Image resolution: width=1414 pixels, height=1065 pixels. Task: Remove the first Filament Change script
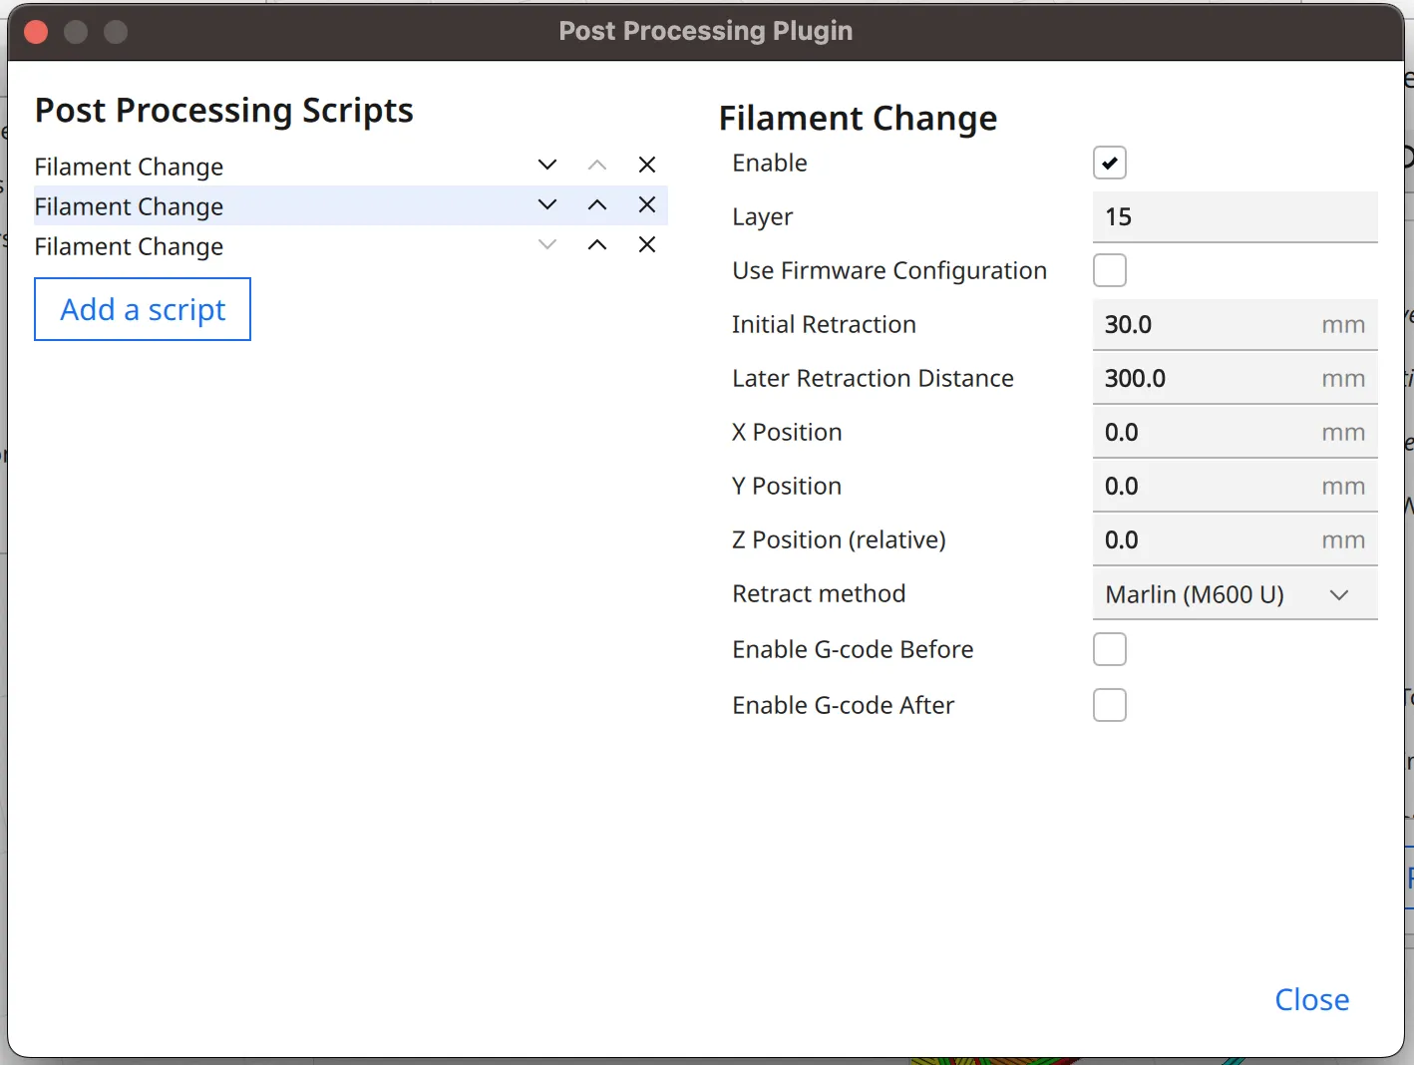pyautogui.click(x=647, y=166)
